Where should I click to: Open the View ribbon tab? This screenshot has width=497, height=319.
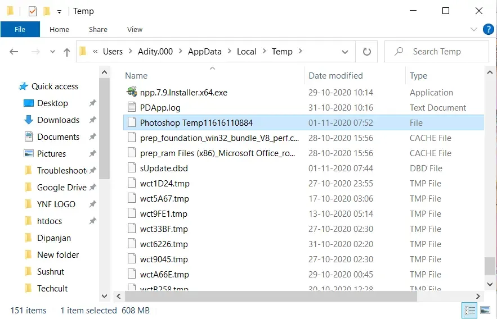pyautogui.click(x=135, y=29)
